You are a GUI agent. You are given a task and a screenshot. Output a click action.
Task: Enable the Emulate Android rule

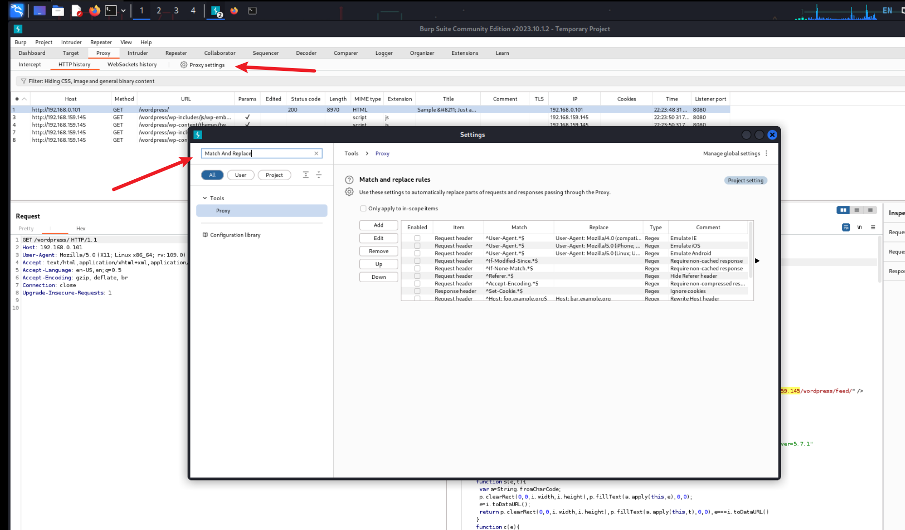[x=417, y=253]
